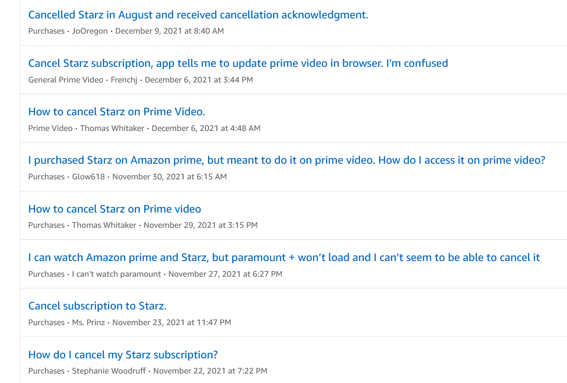The width and height of the screenshot is (567, 383).
Task: Open "Cancel Starz subscription, app tells me" thread
Action: pos(238,63)
